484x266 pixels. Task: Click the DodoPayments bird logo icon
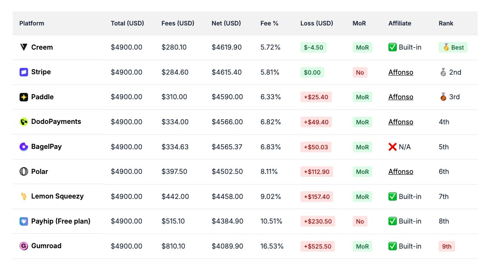point(23,122)
